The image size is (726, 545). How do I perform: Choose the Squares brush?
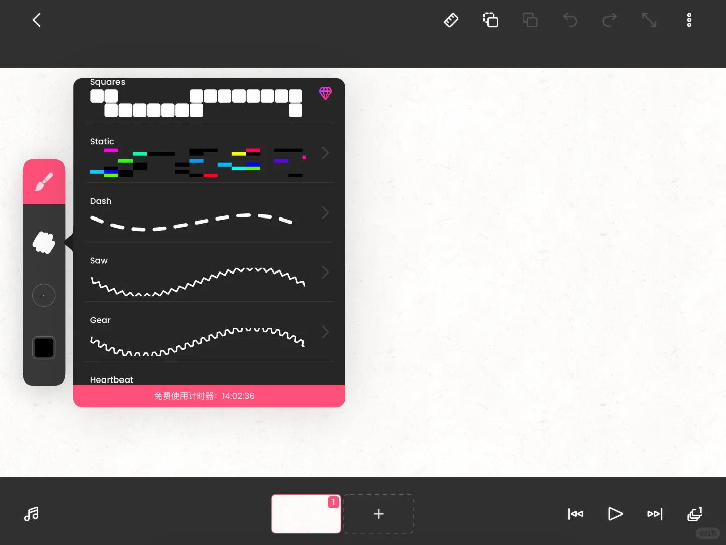tap(209, 100)
